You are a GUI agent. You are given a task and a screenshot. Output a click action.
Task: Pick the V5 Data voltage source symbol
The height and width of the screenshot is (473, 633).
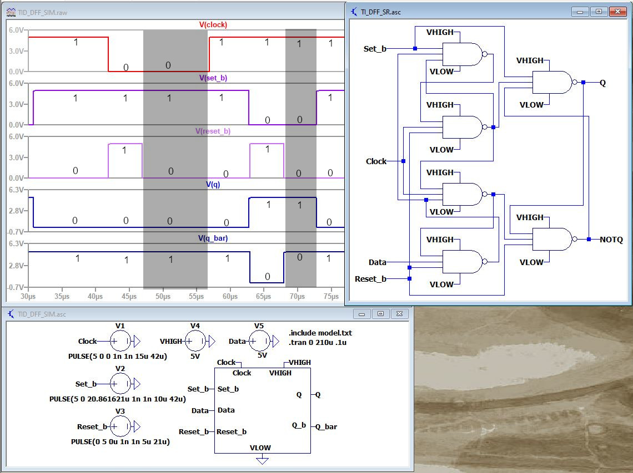[x=258, y=341]
